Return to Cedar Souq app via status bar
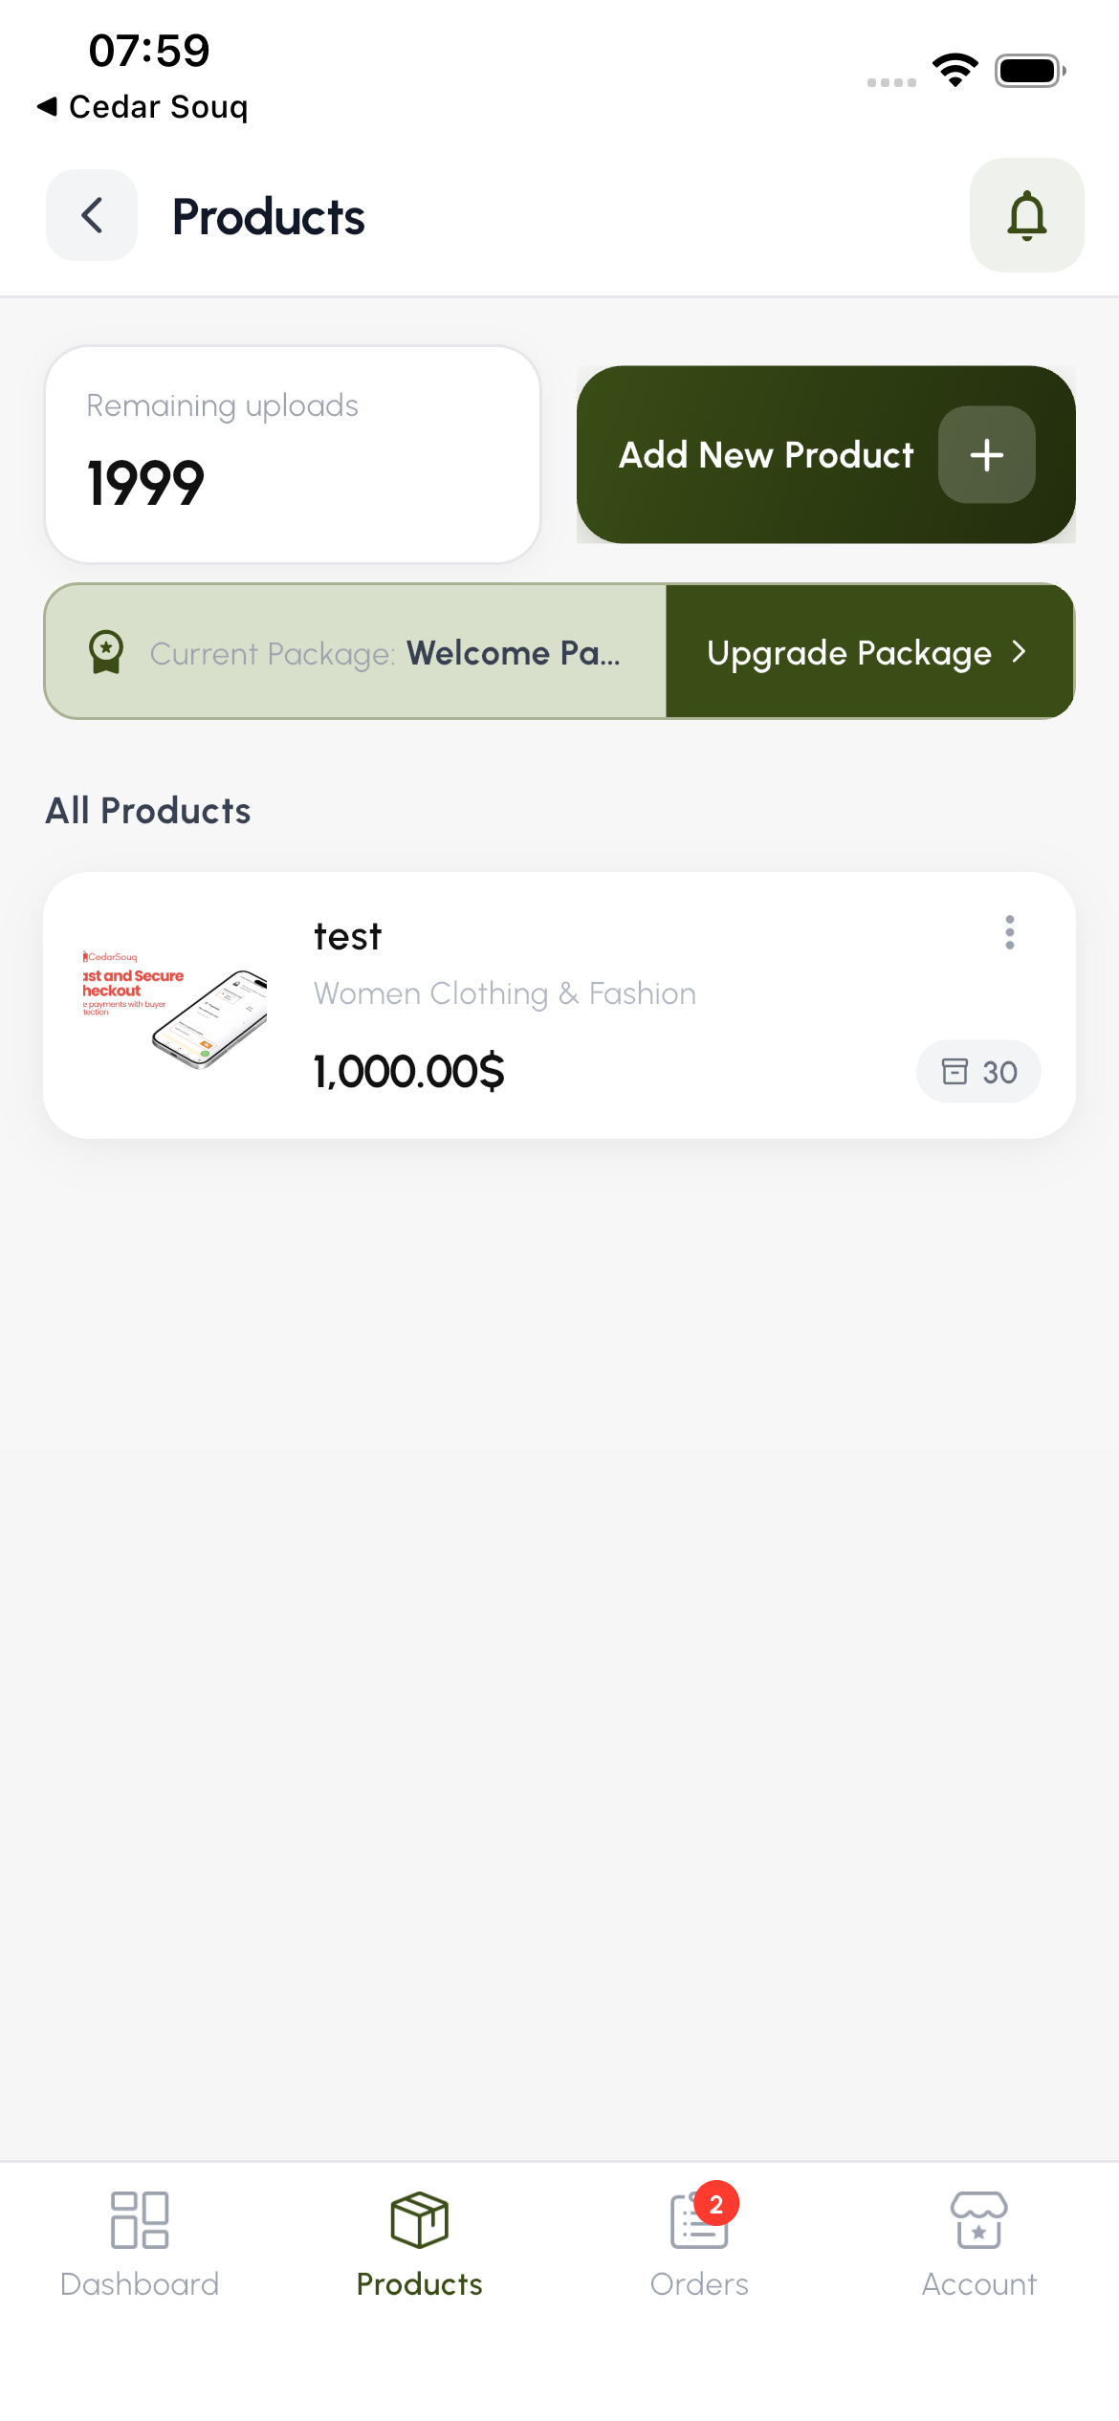The image size is (1119, 2421). 143,107
